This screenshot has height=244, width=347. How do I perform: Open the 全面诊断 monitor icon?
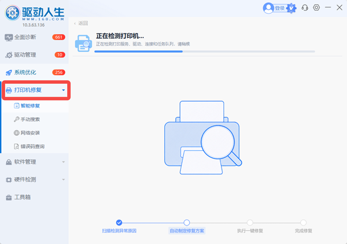coord(9,38)
